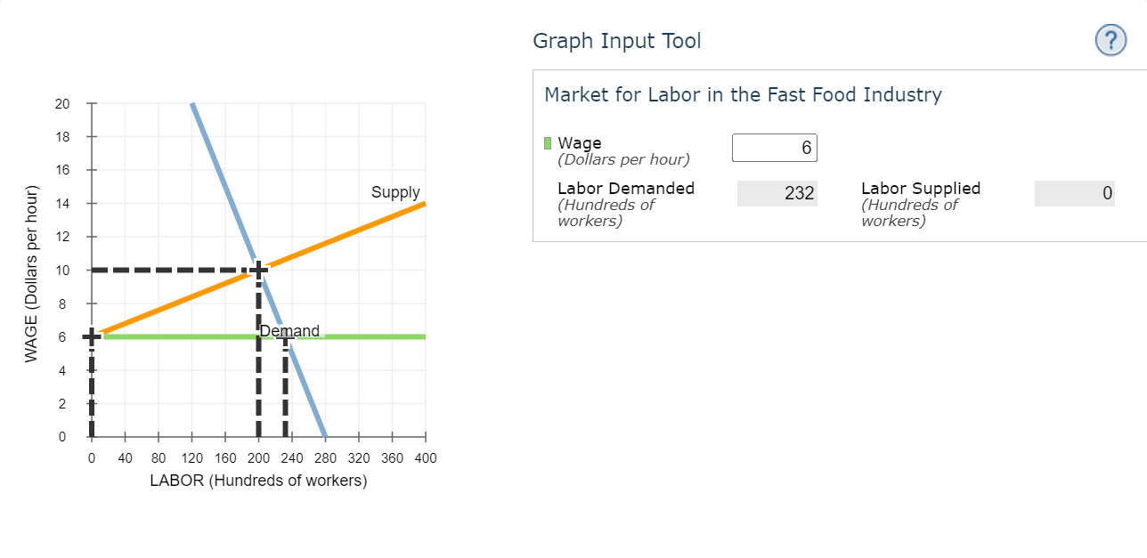Click the green horizontal wage line

[374, 336]
